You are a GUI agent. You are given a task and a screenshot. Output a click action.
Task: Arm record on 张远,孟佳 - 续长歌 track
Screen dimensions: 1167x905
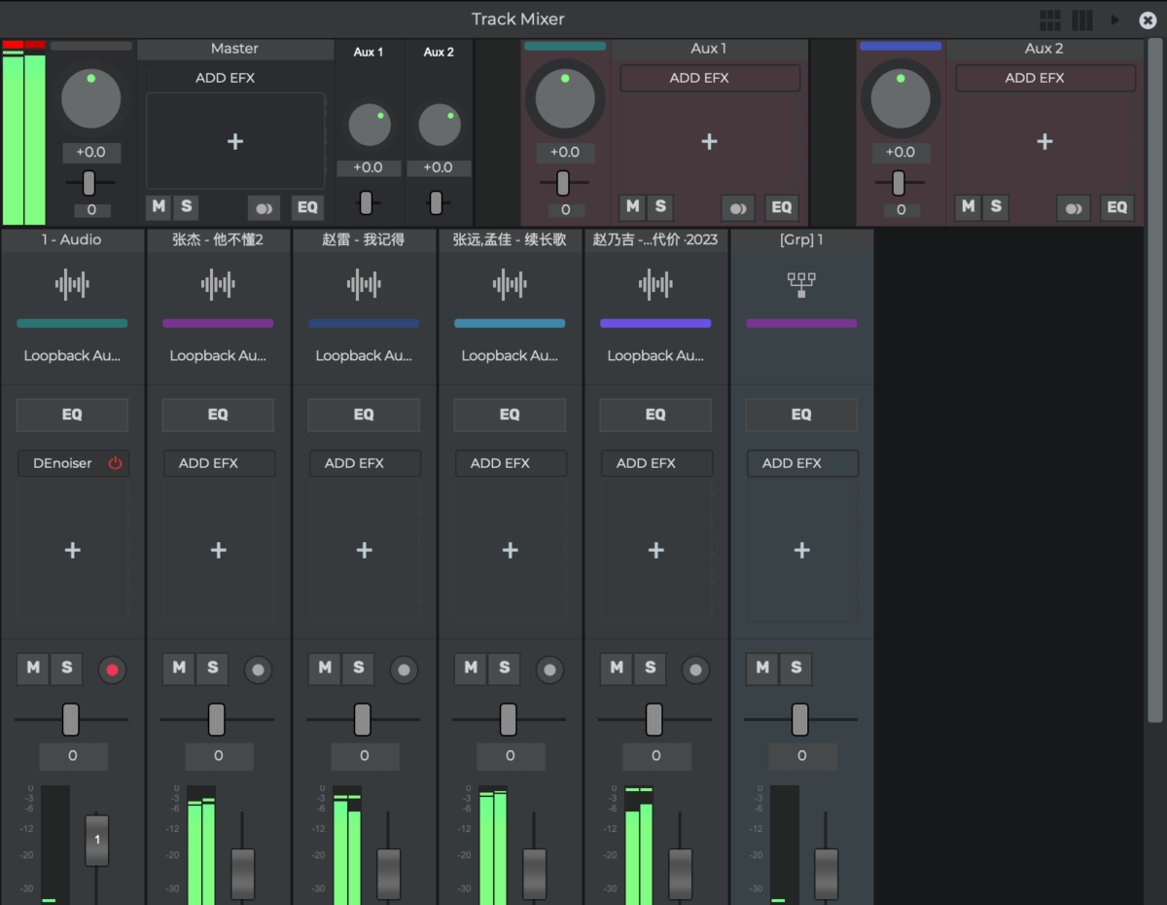[549, 670]
